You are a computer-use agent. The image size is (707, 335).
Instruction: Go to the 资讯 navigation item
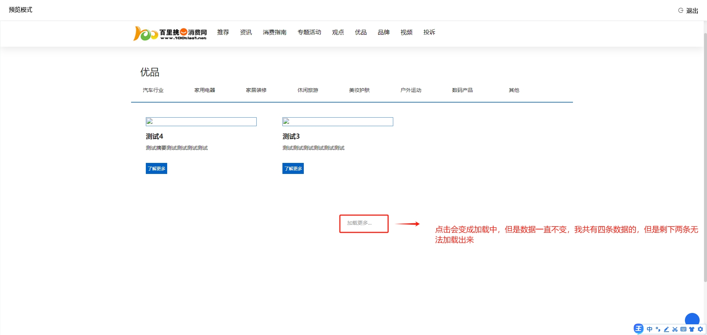[x=246, y=32]
